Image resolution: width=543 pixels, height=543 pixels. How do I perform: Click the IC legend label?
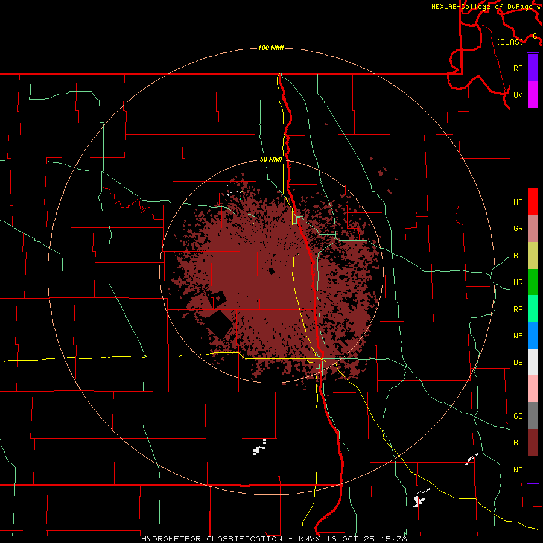pos(518,390)
